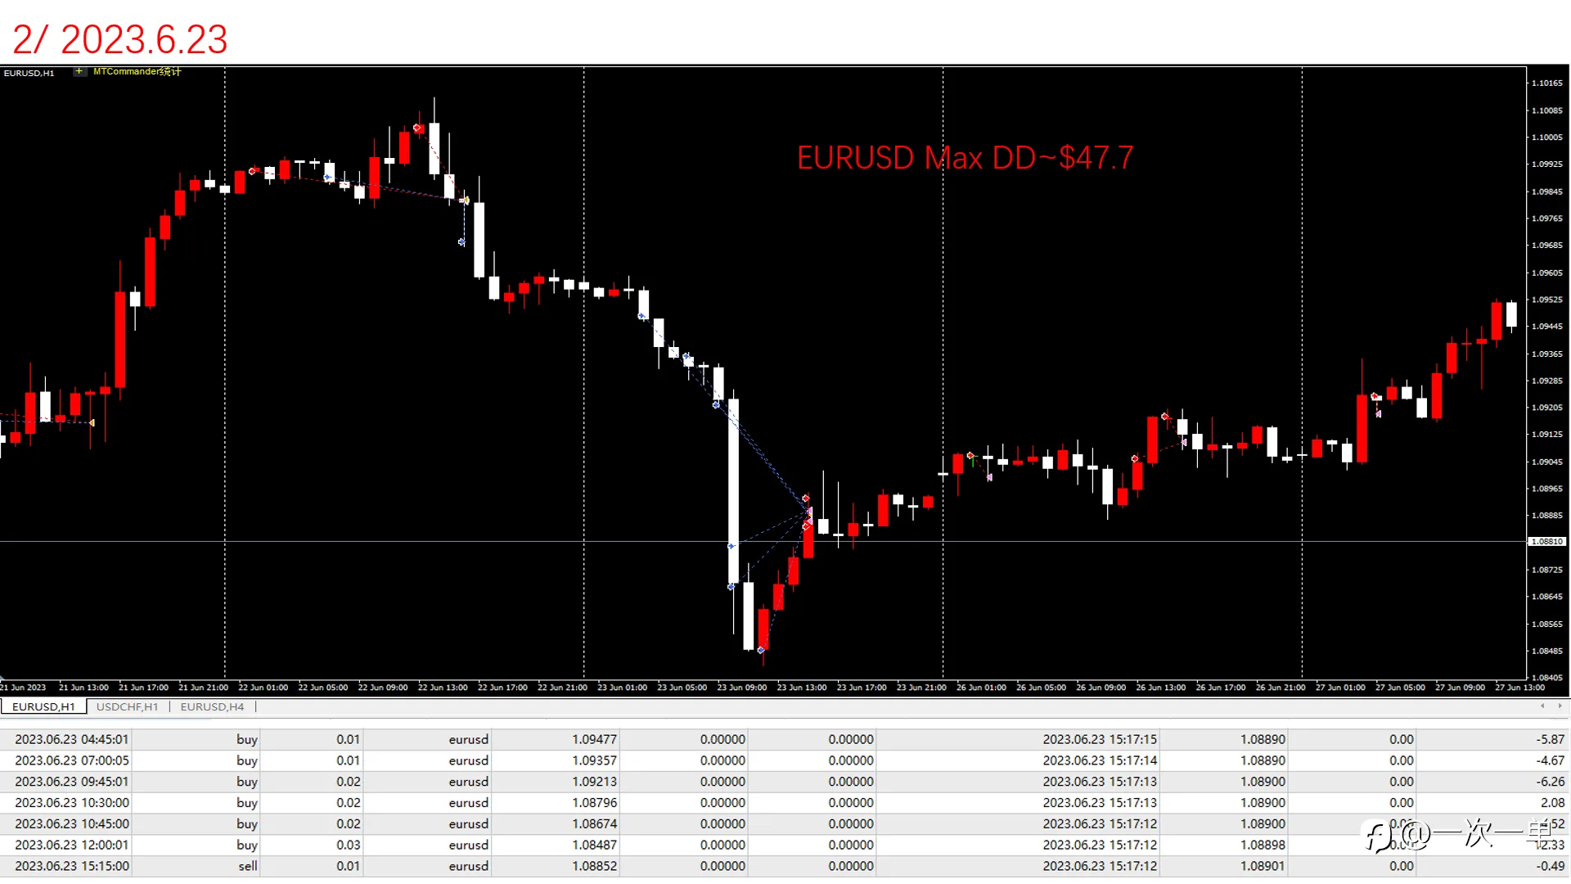Click the 26 Jun 01:00 time axis label

point(981,688)
